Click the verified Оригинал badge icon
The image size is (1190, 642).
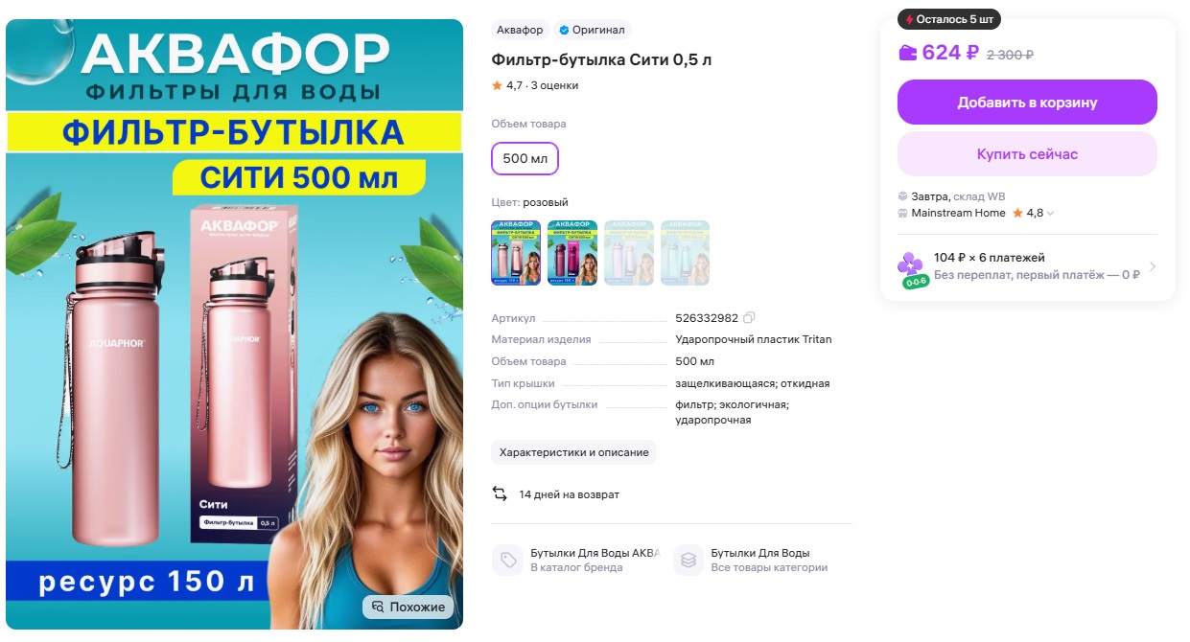[x=564, y=30]
